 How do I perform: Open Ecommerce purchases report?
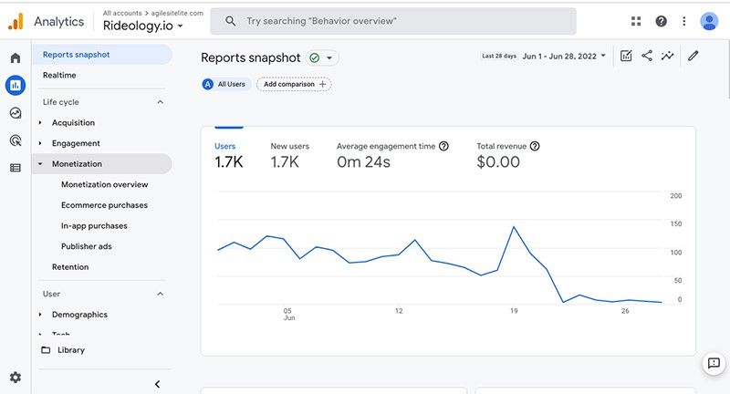(x=104, y=205)
